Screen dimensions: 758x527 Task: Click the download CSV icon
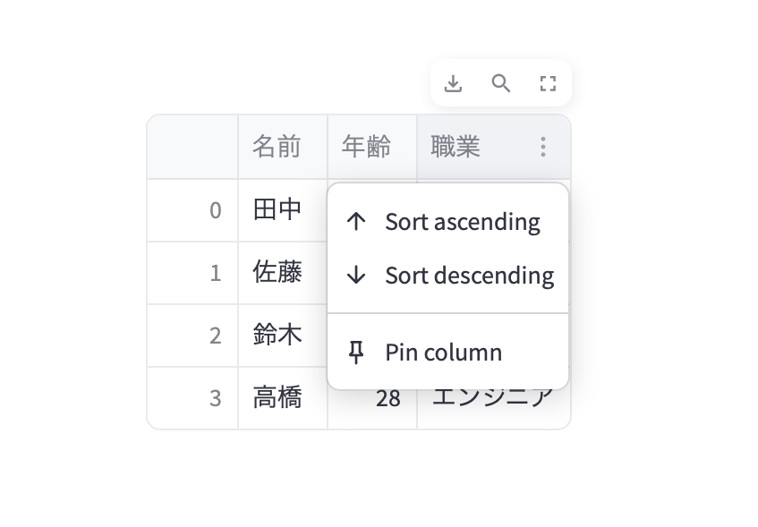click(x=454, y=83)
